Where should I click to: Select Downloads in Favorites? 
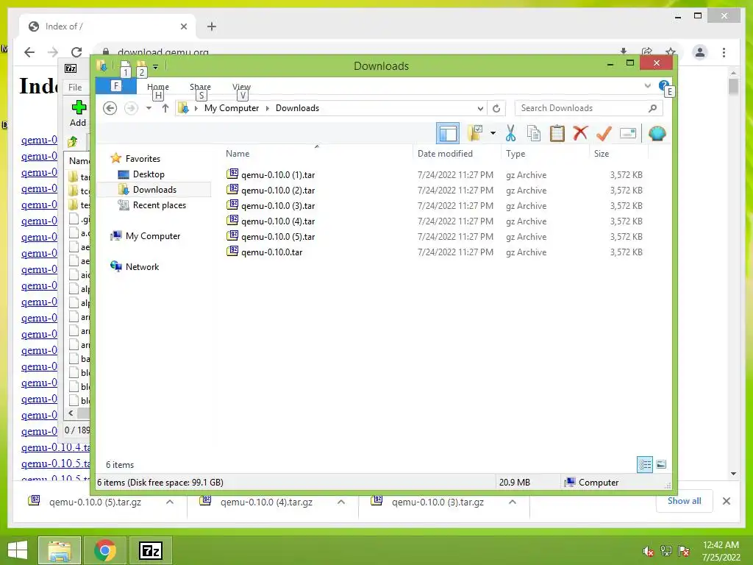[x=154, y=190]
